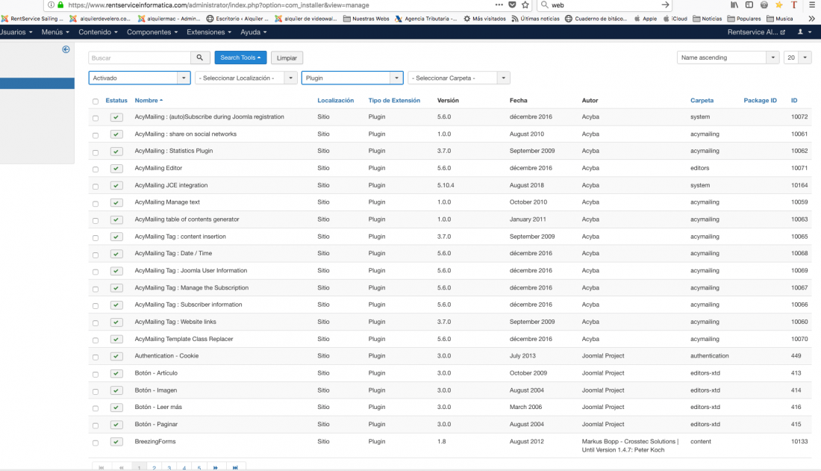Sort by the Nombre column header
Screen dimensions: 821x471
click(x=149, y=101)
